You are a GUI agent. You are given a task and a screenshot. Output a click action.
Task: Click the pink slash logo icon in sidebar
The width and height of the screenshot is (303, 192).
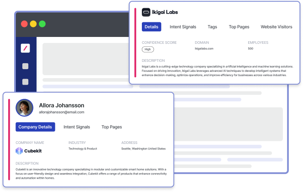[x=25, y=48]
